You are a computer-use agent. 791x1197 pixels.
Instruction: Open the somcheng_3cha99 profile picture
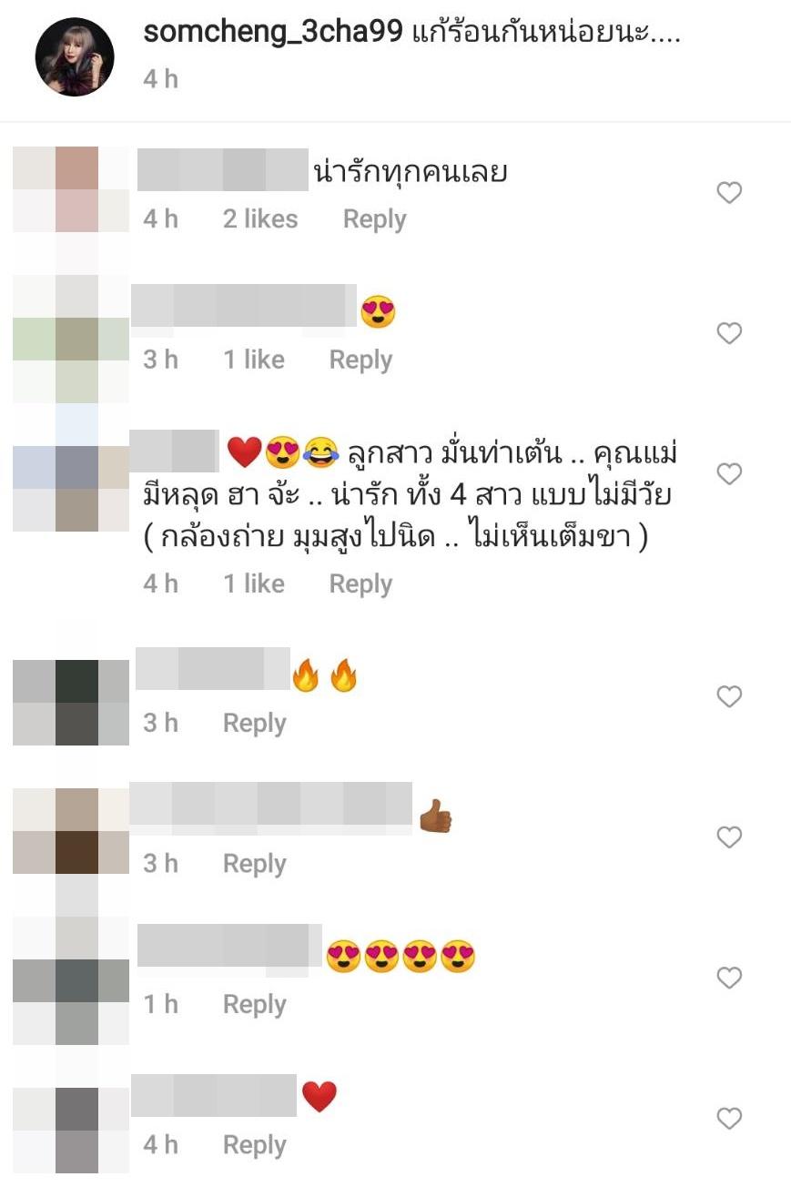[x=75, y=57]
